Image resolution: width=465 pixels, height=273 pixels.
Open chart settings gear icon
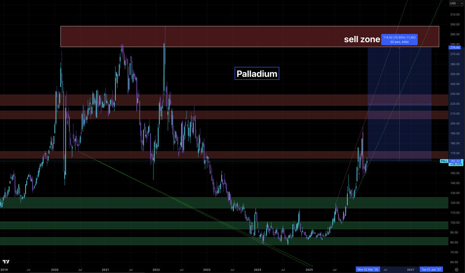click(456, 269)
